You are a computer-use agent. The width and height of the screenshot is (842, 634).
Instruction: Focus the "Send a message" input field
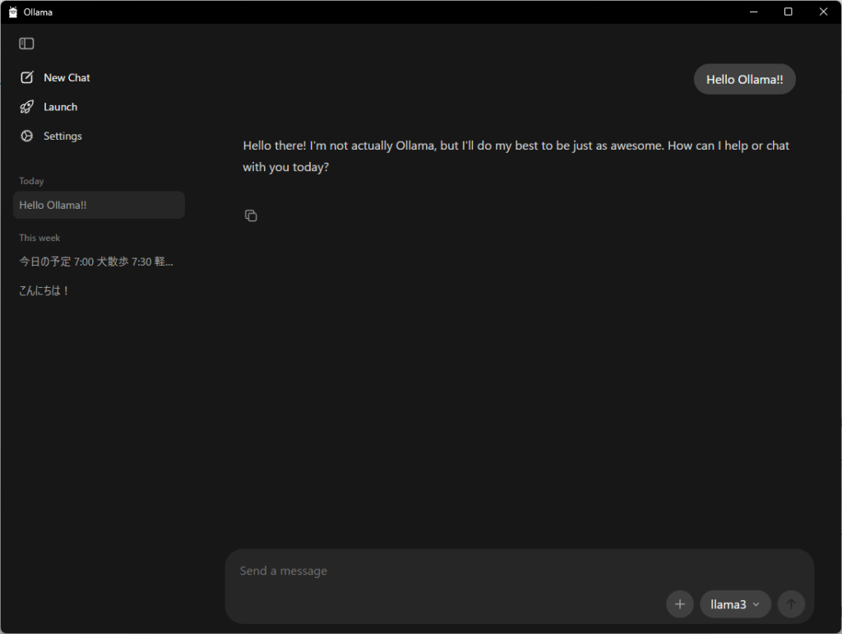pos(444,571)
